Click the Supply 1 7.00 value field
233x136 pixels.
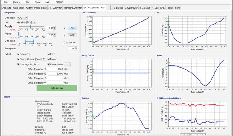click(50, 28)
